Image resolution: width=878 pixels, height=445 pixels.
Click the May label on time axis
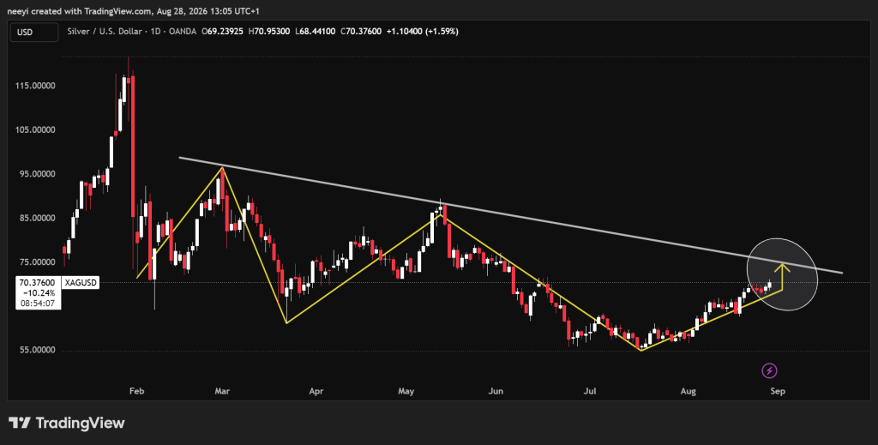coord(406,391)
